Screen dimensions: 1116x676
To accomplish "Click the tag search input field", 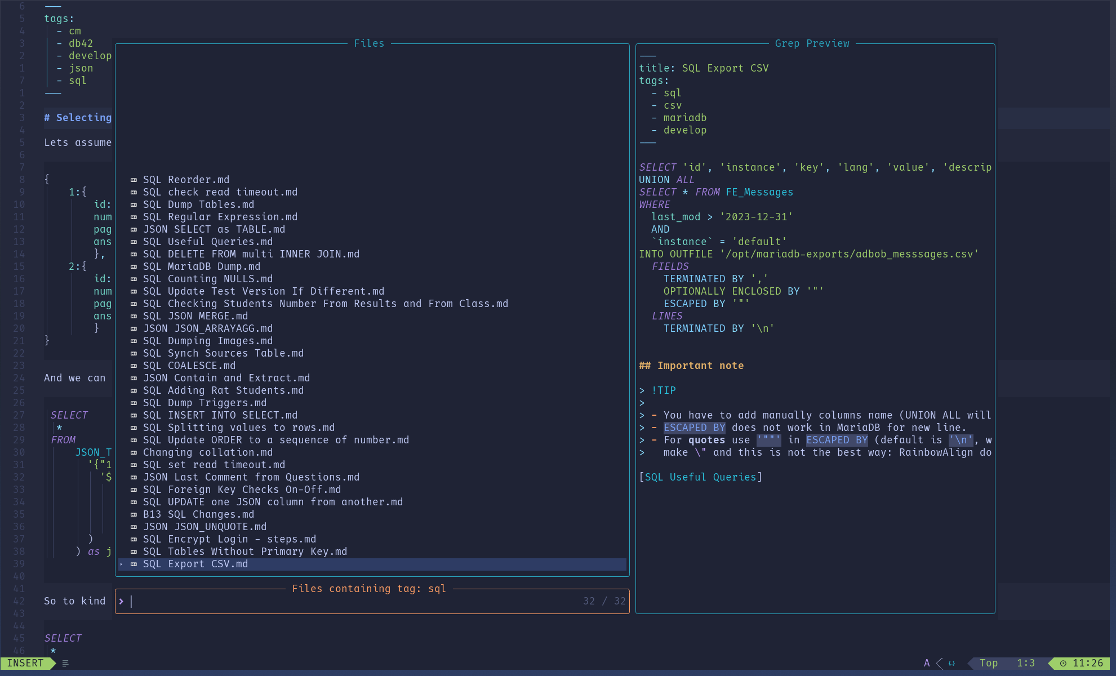I will 349,601.
